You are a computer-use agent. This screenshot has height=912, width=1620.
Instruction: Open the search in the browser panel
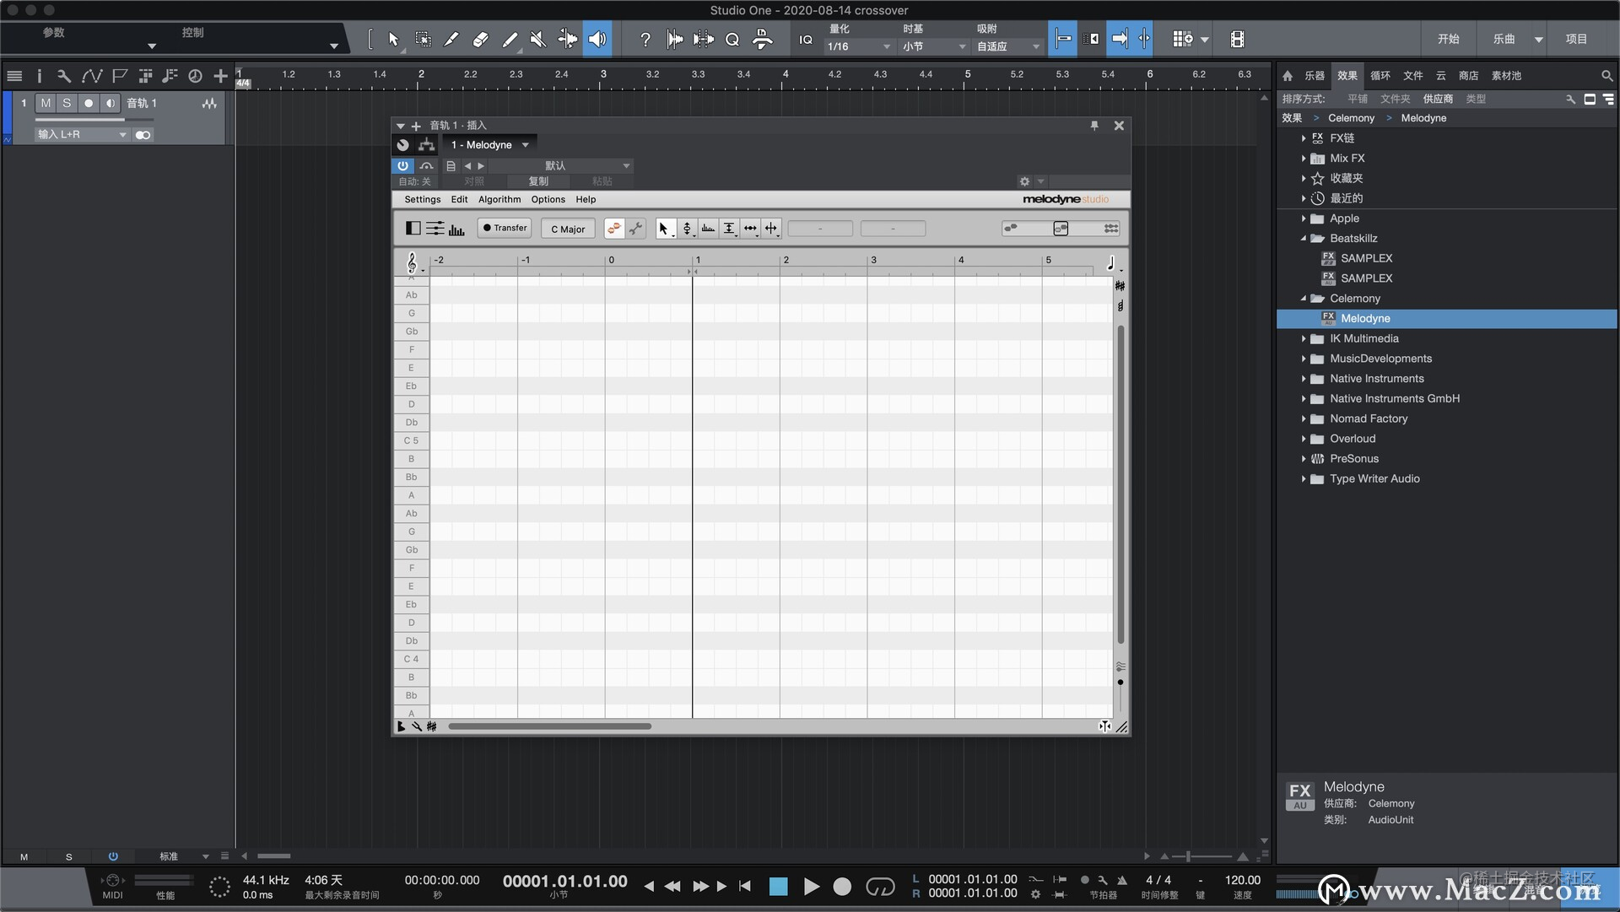point(1607,75)
